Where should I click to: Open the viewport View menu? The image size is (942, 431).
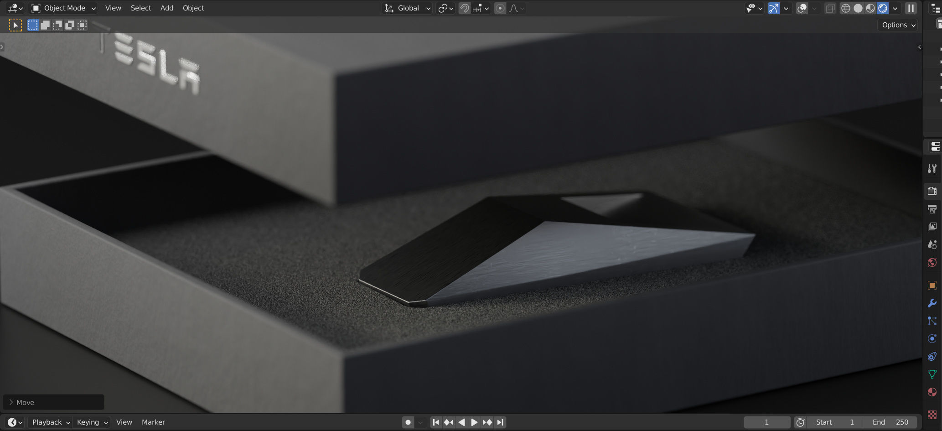113,8
